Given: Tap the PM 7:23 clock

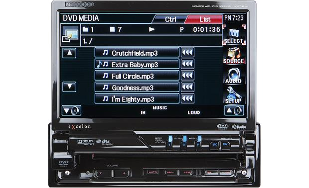Looking at the screenshot, I should click(234, 18).
